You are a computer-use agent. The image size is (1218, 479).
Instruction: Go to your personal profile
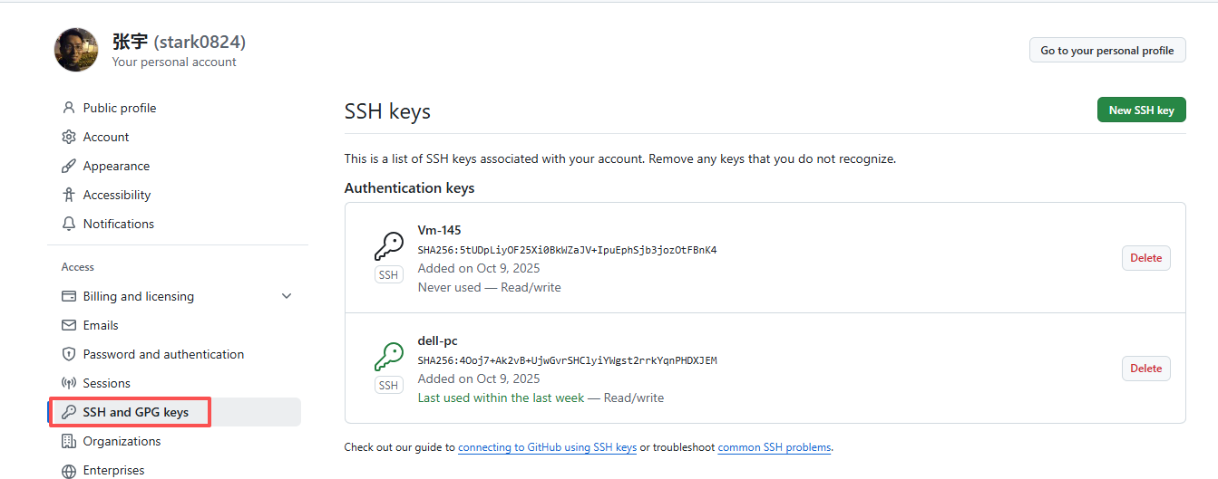(x=1107, y=51)
